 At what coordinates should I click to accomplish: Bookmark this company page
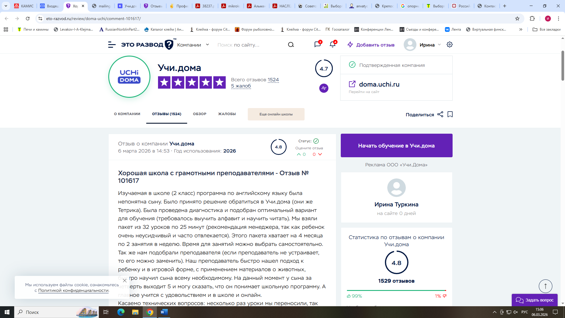pyautogui.click(x=450, y=114)
